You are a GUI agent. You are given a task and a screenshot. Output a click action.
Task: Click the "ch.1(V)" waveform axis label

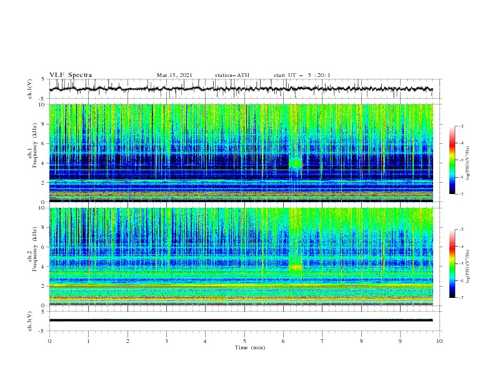coord(30,89)
